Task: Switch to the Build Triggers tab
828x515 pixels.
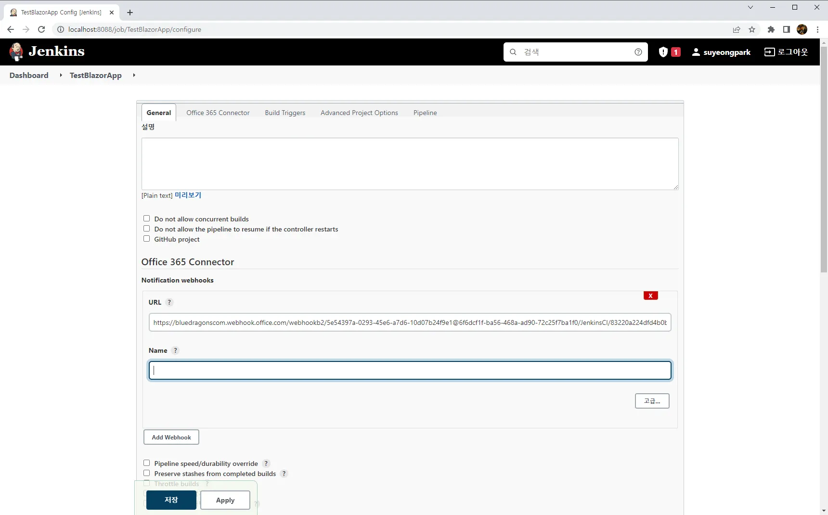Action: pyautogui.click(x=285, y=113)
